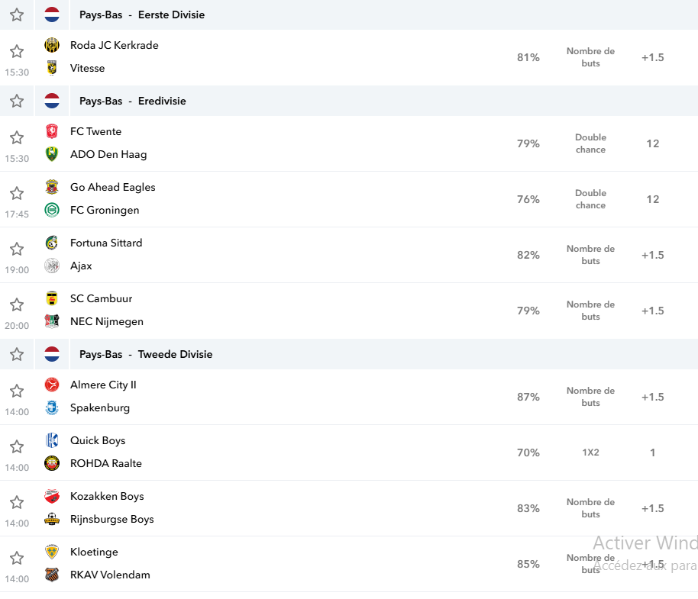This screenshot has width=698, height=599.
Task: Open the Pays-Bas Tweede Divisie league page
Action: click(146, 354)
